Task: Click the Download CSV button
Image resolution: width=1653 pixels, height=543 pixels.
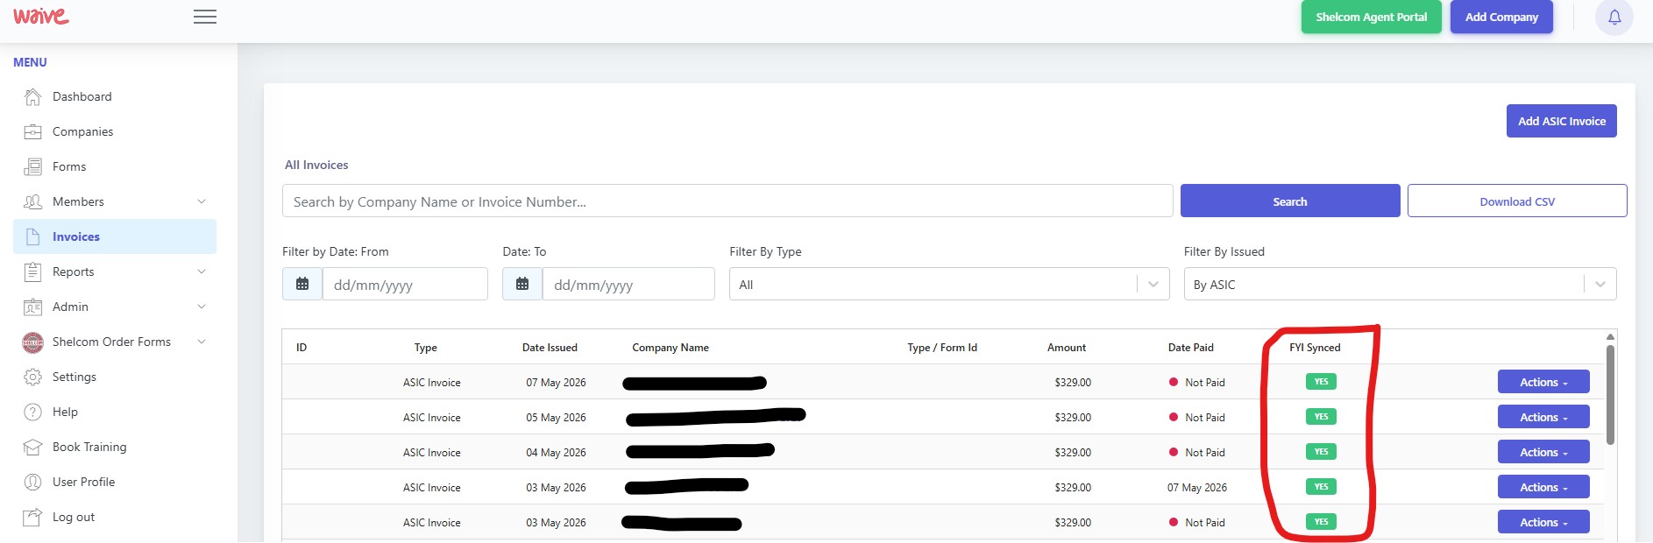Action: (1517, 201)
